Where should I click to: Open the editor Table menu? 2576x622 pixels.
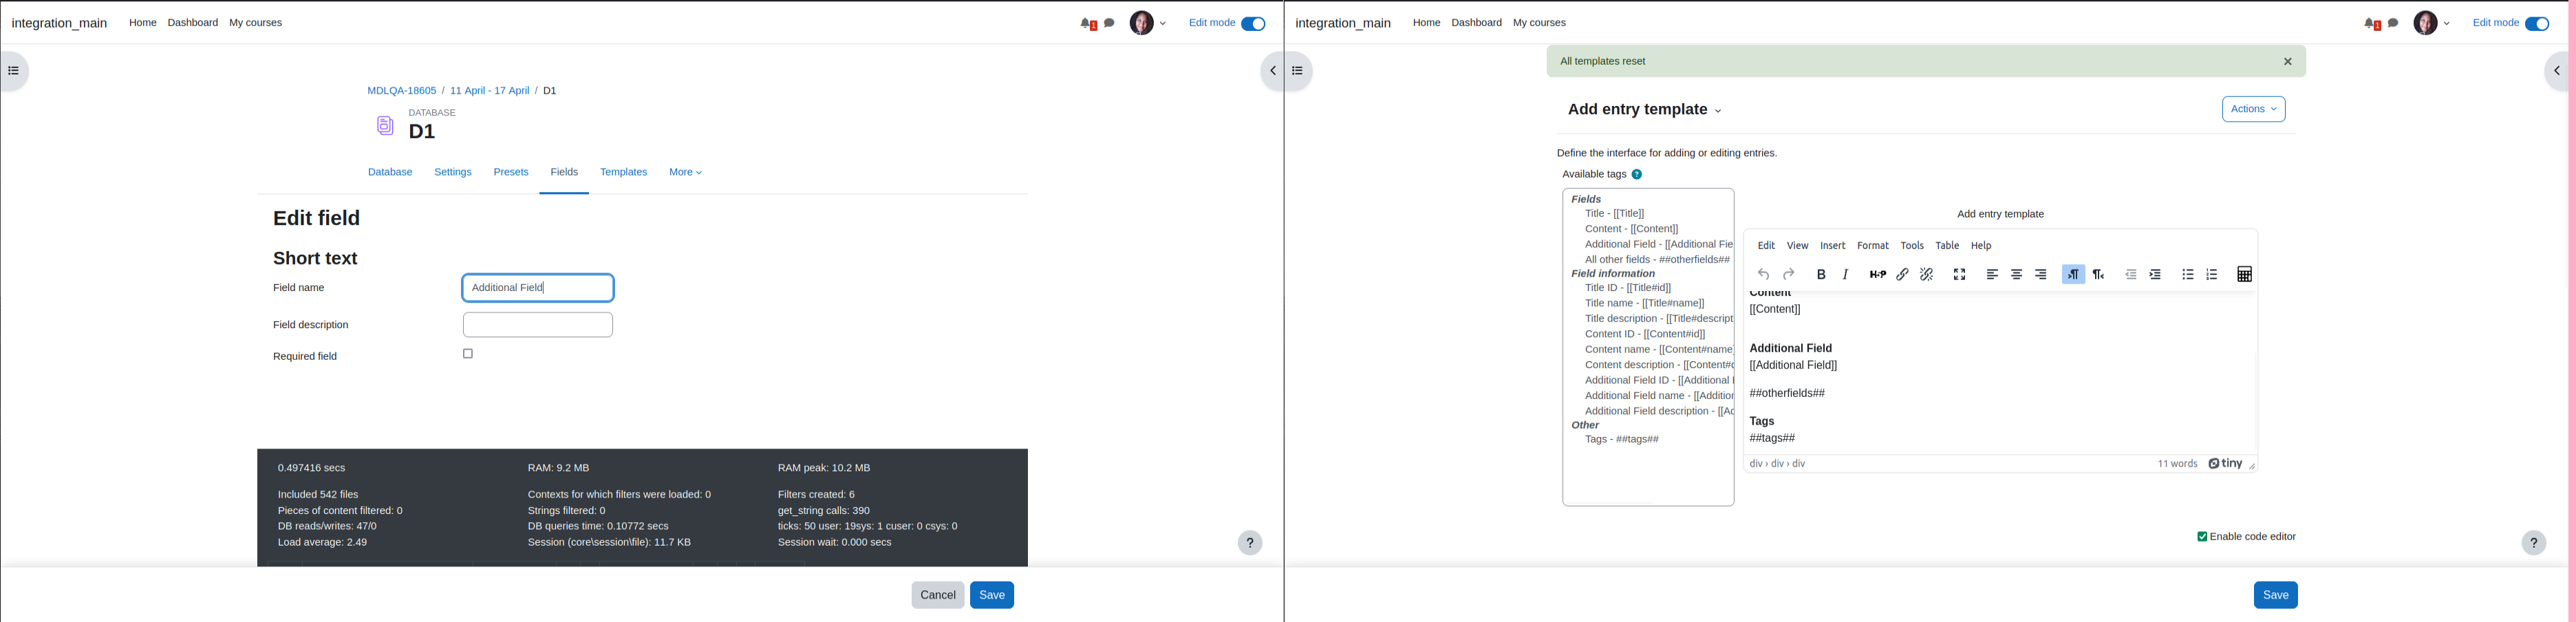(1947, 246)
